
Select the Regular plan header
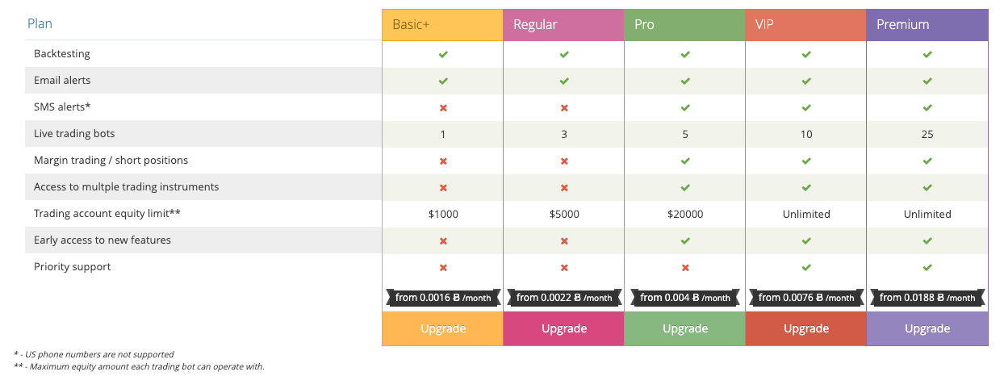click(563, 24)
